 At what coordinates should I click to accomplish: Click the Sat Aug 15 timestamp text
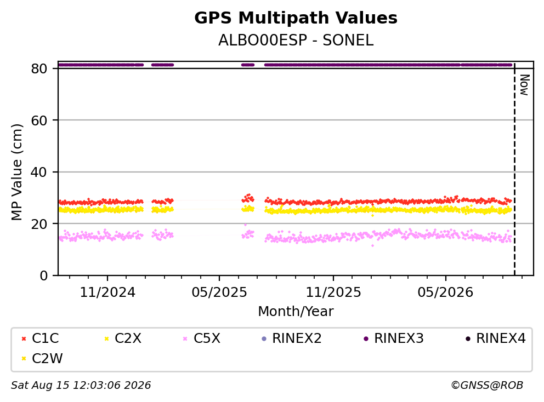pyautogui.click(x=81, y=386)
